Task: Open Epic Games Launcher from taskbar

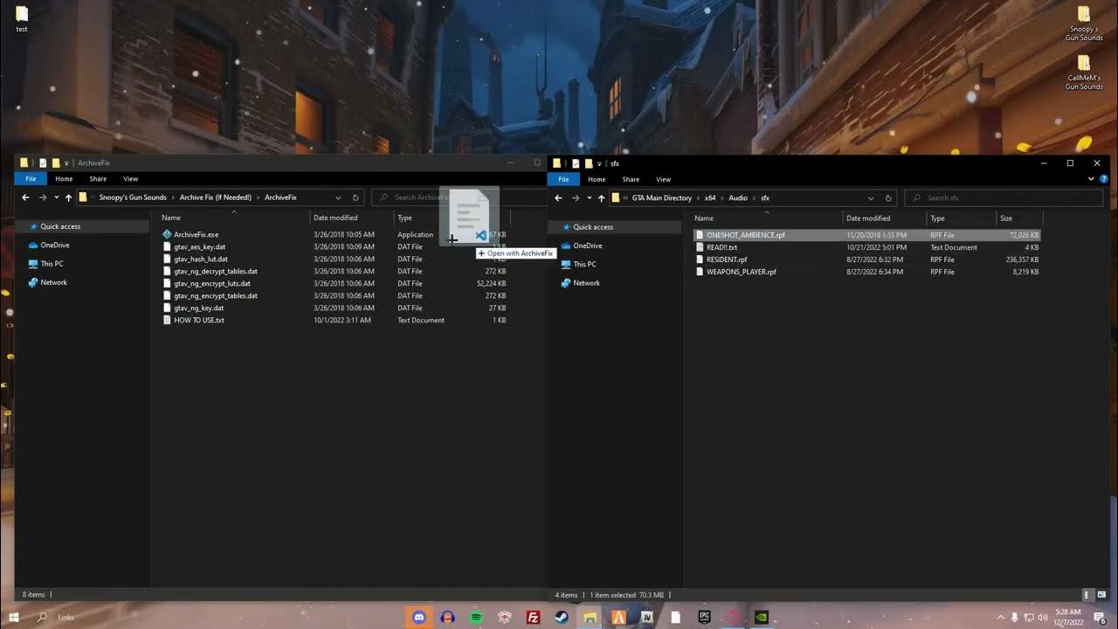Action: click(x=704, y=617)
